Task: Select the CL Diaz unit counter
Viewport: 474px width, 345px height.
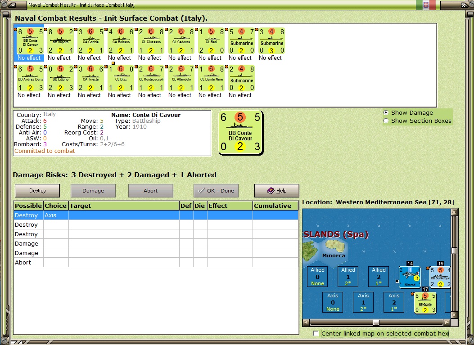Action: [121, 78]
